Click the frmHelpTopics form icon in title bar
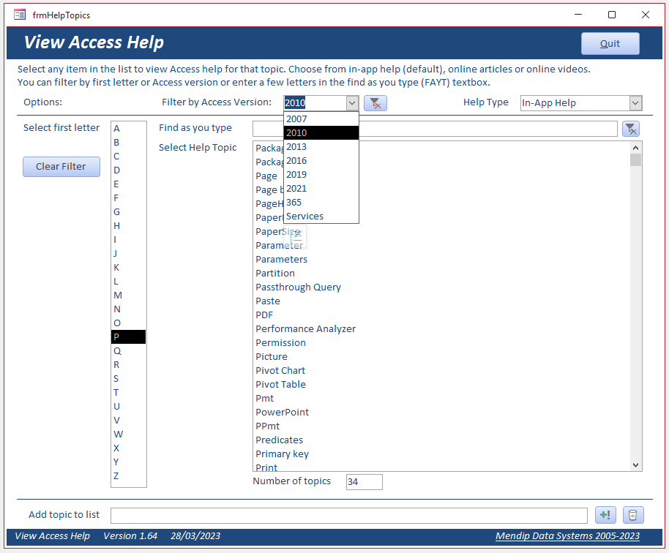Image resolution: width=669 pixels, height=553 pixels. tap(20, 15)
